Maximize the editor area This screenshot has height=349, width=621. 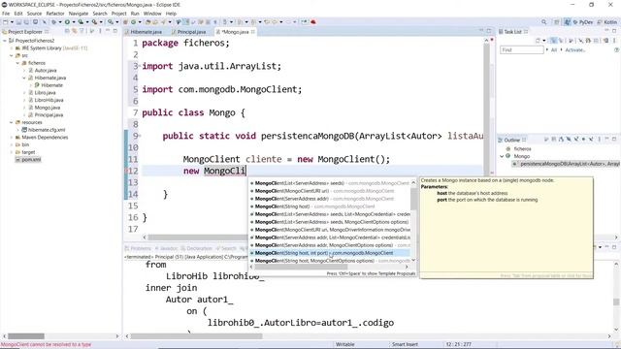pyautogui.click(x=489, y=31)
